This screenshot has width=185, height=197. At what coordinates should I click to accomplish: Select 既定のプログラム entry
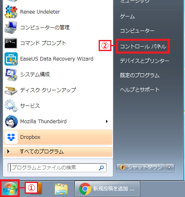click(x=140, y=75)
